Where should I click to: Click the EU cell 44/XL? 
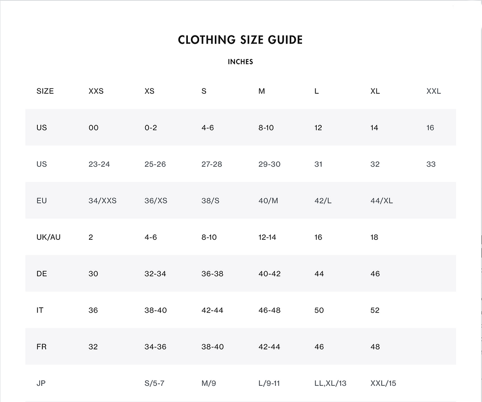click(382, 201)
